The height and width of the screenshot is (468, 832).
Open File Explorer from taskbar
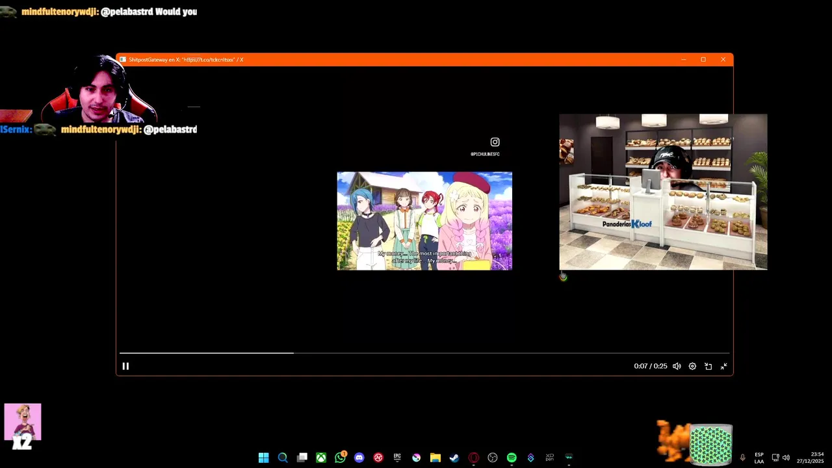(x=435, y=458)
